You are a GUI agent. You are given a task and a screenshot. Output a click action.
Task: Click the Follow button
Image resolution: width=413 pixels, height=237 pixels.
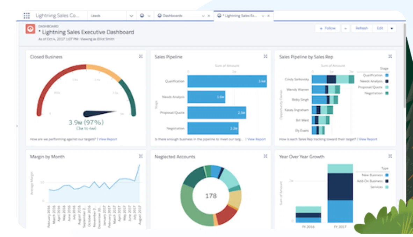(328, 28)
